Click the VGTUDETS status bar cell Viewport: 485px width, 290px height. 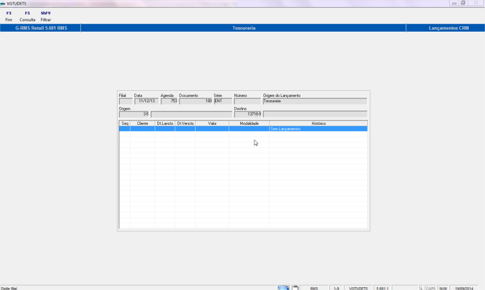358,288
